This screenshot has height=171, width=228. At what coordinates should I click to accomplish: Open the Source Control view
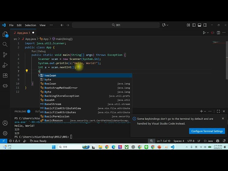click(x=5, y=55)
